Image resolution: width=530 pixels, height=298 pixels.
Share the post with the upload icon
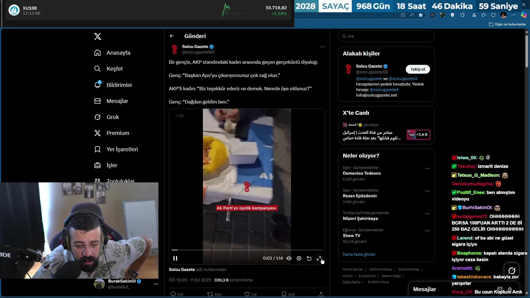[x=321, y=294]
